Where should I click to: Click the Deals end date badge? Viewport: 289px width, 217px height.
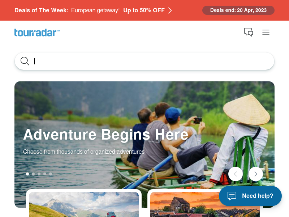[x=238, y=10]
